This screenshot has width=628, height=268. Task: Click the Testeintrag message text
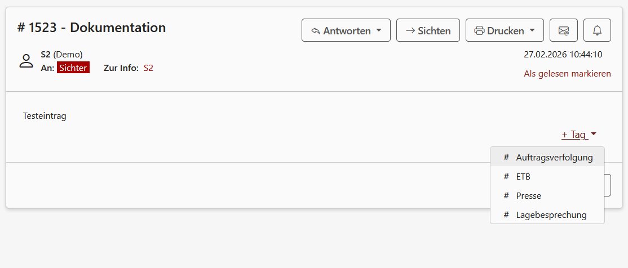coord(45,116)
